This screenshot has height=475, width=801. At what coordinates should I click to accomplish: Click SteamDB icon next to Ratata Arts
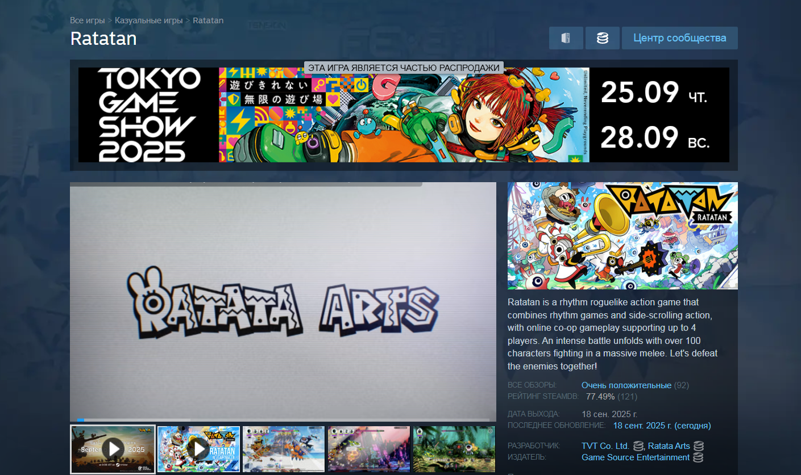coord(698,446)
